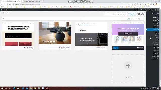Click the Add New theme button
Screen dimensions: 161x90
[x=132, y=14]
